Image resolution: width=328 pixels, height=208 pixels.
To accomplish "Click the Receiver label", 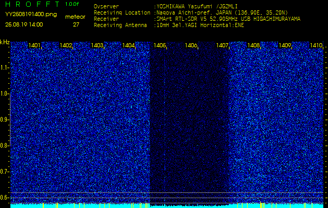I will pos(106,19).
